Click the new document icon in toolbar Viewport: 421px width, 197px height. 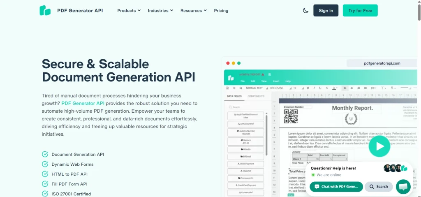click(x=227, y=88)
